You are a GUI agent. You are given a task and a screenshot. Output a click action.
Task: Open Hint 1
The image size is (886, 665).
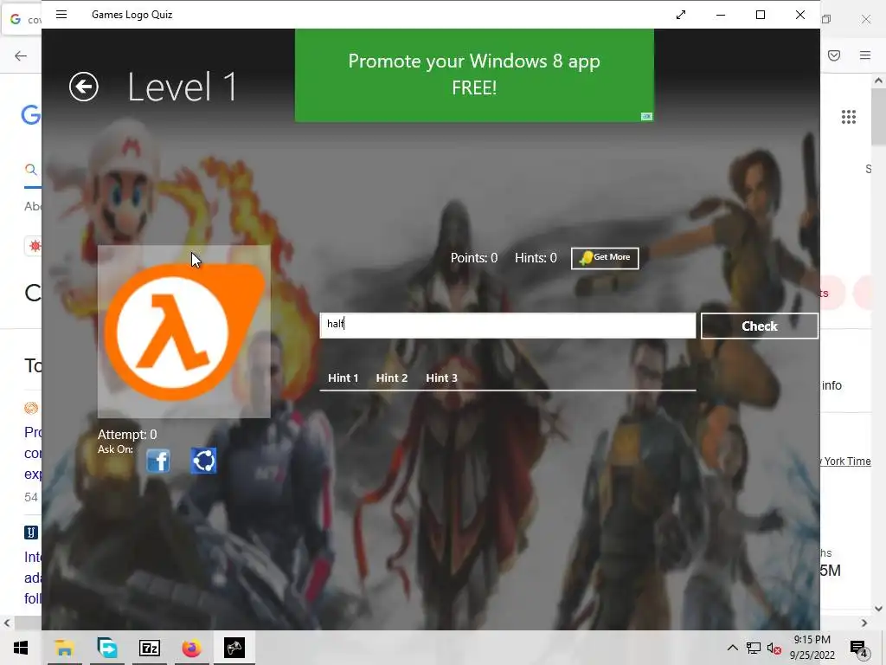pyautogui.click(x=343, y=378)
